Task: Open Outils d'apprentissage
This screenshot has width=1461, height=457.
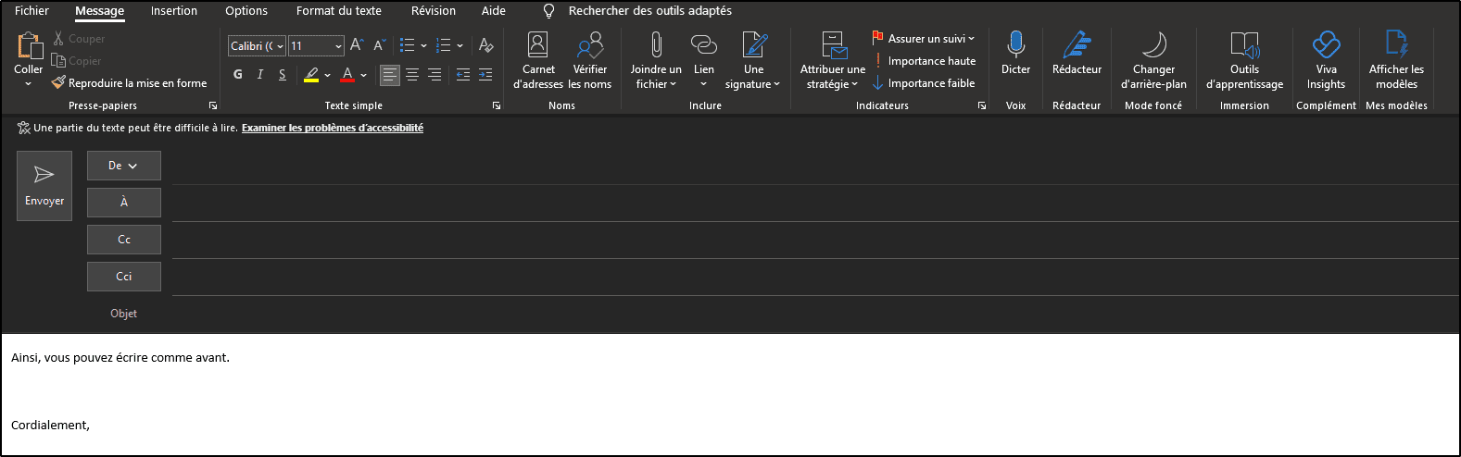Action: click(x=1244, y=60)
